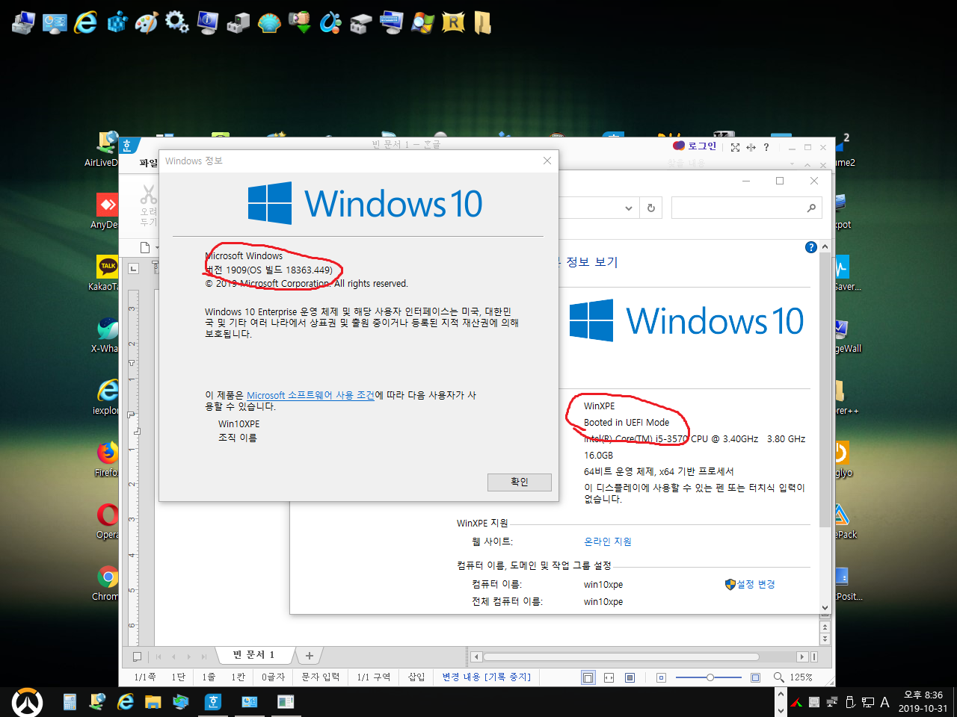Expand new document dropdown arrow in Hangul toolbar
Image resolution: width=957 pixels, height=717 pixels.
[157, 248]
